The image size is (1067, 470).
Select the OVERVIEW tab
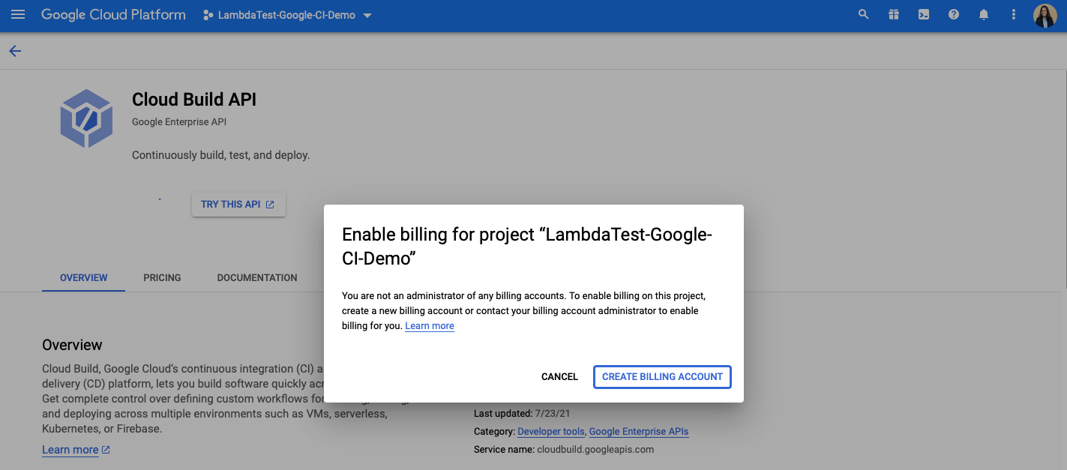[x=82, y=277]
